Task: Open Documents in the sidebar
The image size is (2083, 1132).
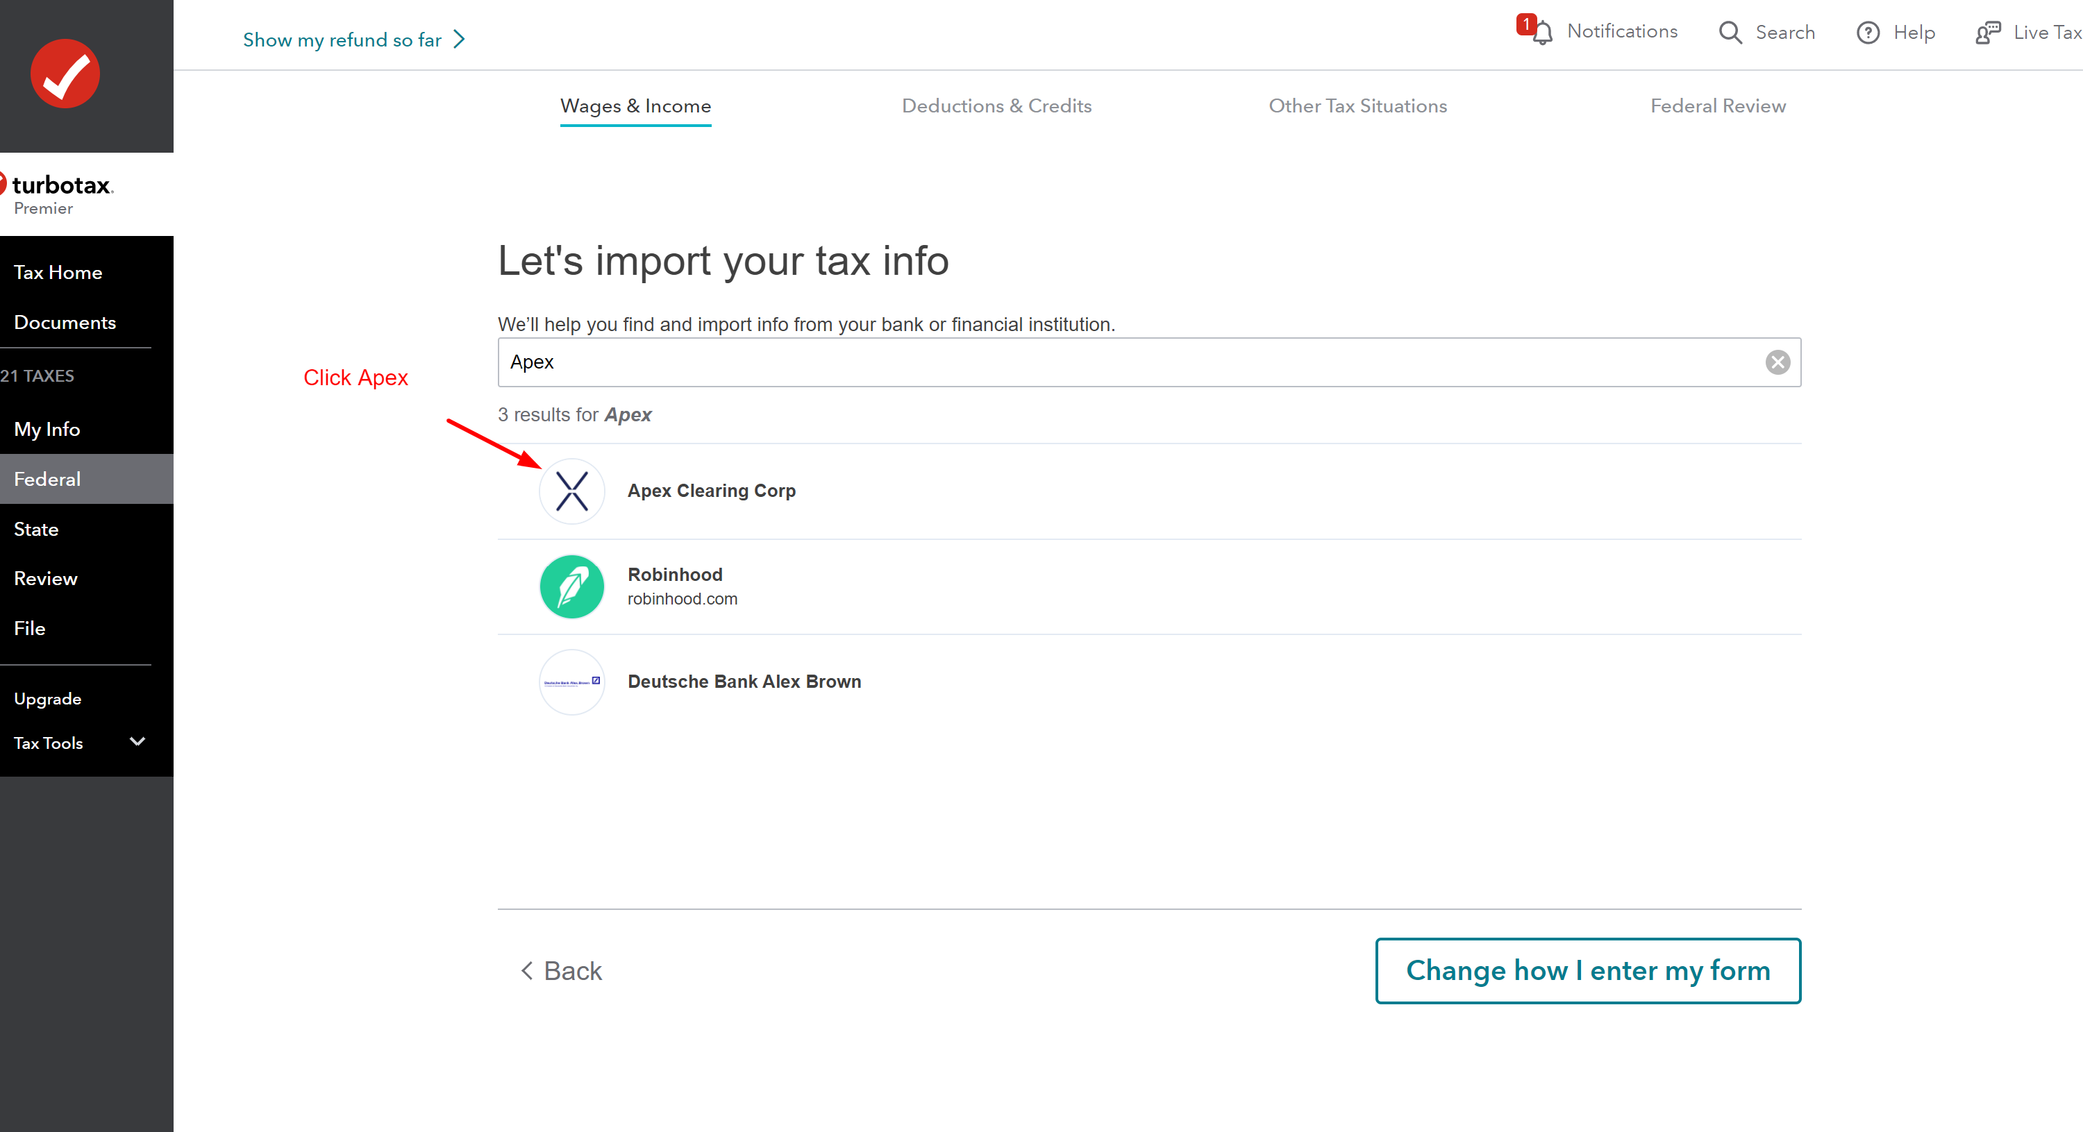Action: [65, 323]
